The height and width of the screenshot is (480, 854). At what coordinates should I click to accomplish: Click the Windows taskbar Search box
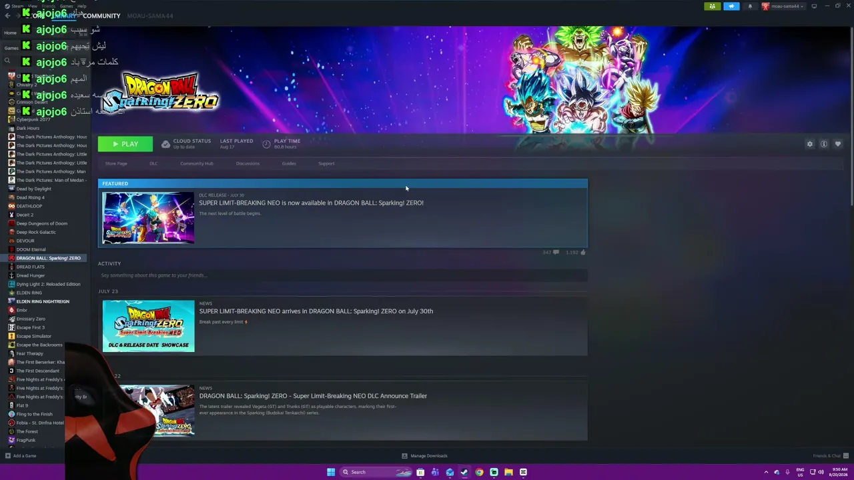(375, 472)
